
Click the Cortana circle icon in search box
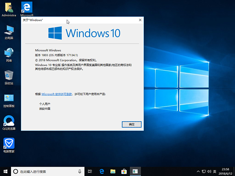pyautogui.click(x=16, y=171)
